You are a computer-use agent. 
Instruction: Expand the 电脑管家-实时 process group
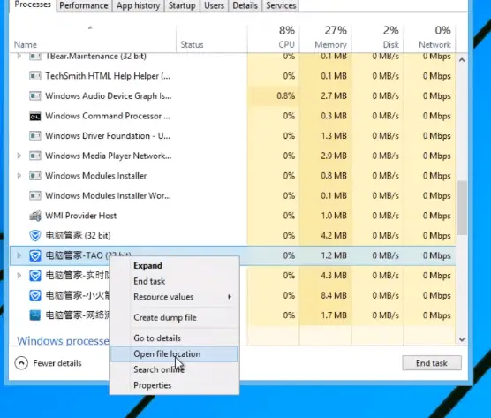(19, 276)
